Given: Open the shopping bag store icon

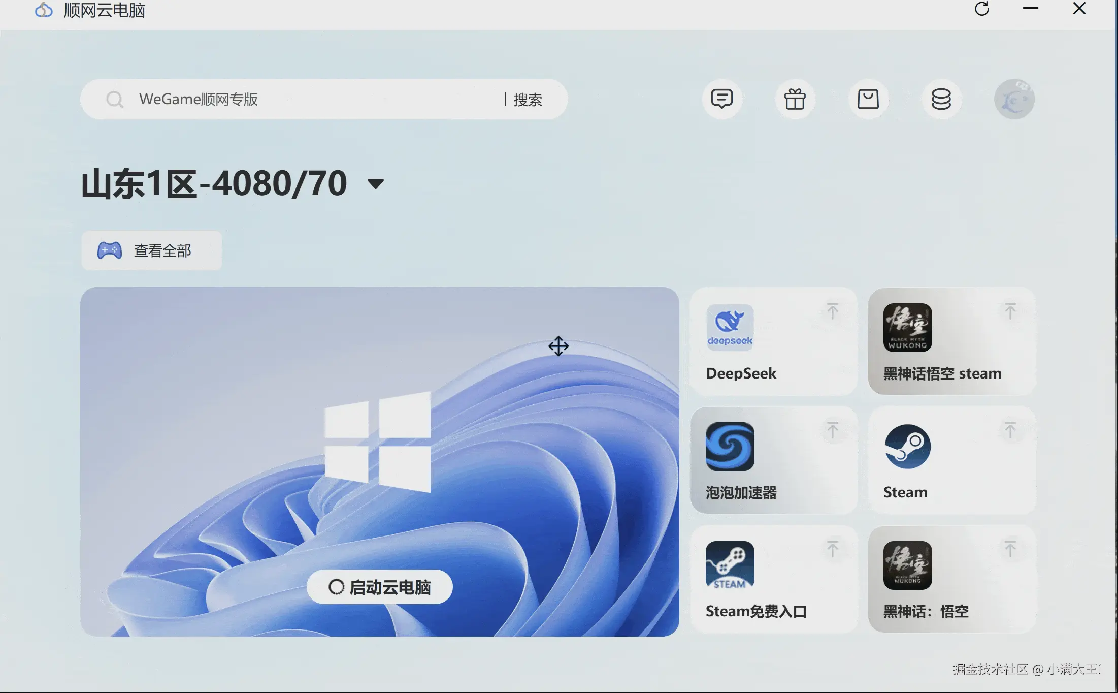Looking at the screenshot, I should [868, 99].
